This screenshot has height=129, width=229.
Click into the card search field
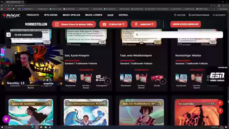click(179, 35)
